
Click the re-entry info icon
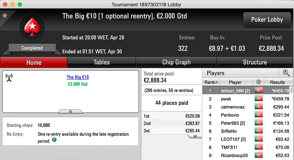54,140
